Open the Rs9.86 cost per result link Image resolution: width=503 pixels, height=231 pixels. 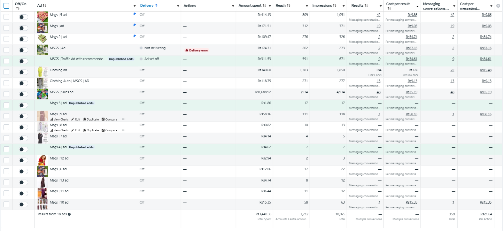pos(412,15)
